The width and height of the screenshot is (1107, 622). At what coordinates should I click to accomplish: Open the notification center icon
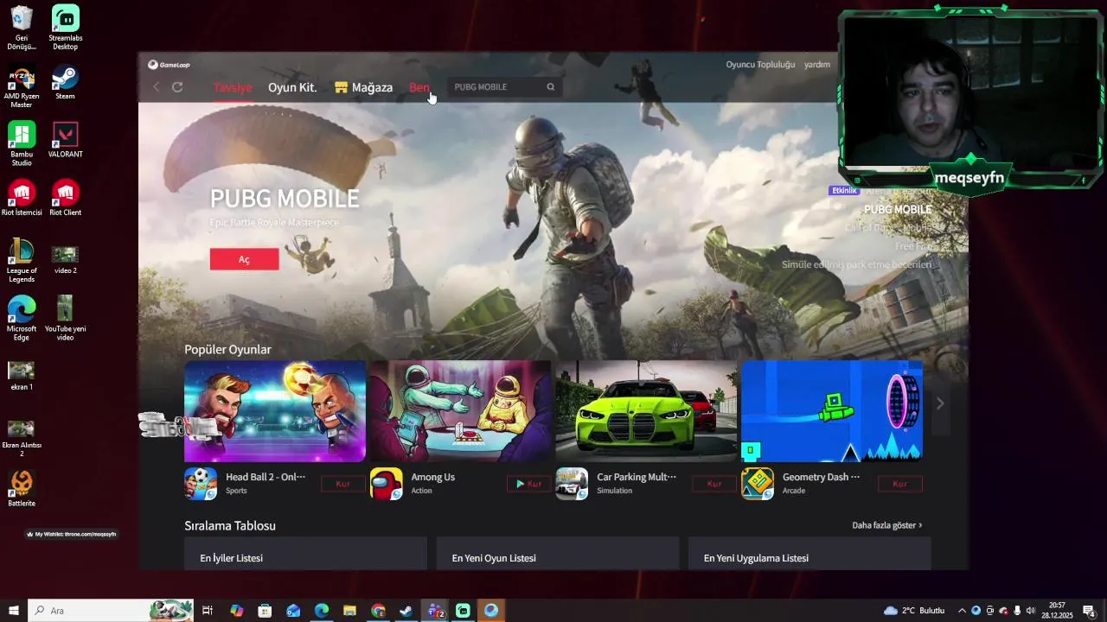[1089, 611]
